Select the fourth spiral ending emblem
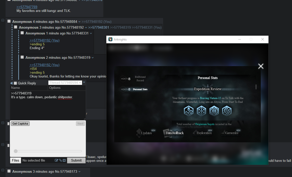 (227, 111)
